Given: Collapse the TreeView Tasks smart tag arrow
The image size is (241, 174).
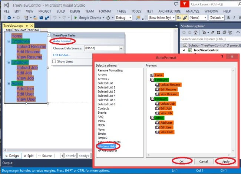Looking at the screenshot, I should [x=49, y=34].
